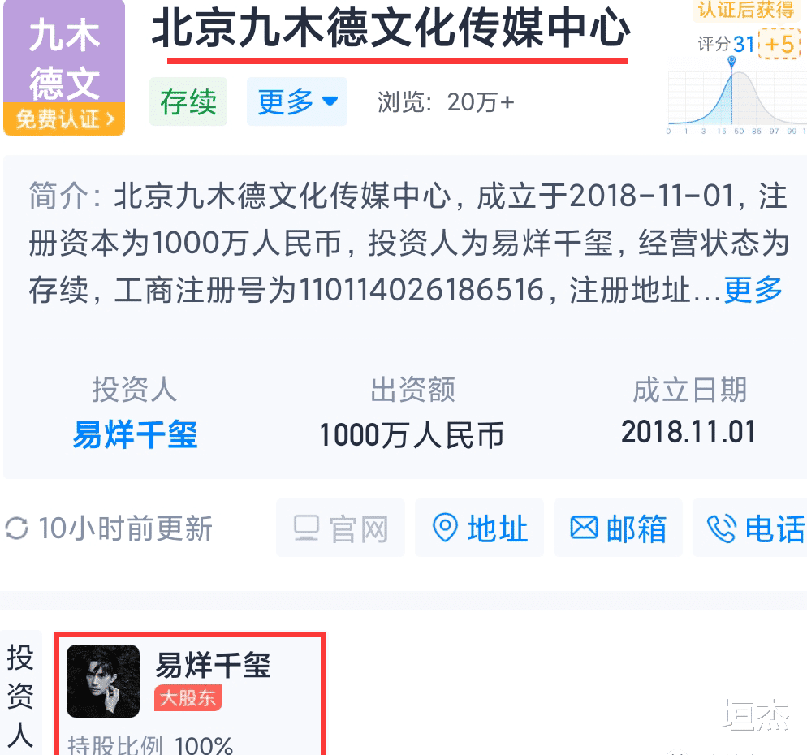Click the 官网 computer icon

(306, 528)
